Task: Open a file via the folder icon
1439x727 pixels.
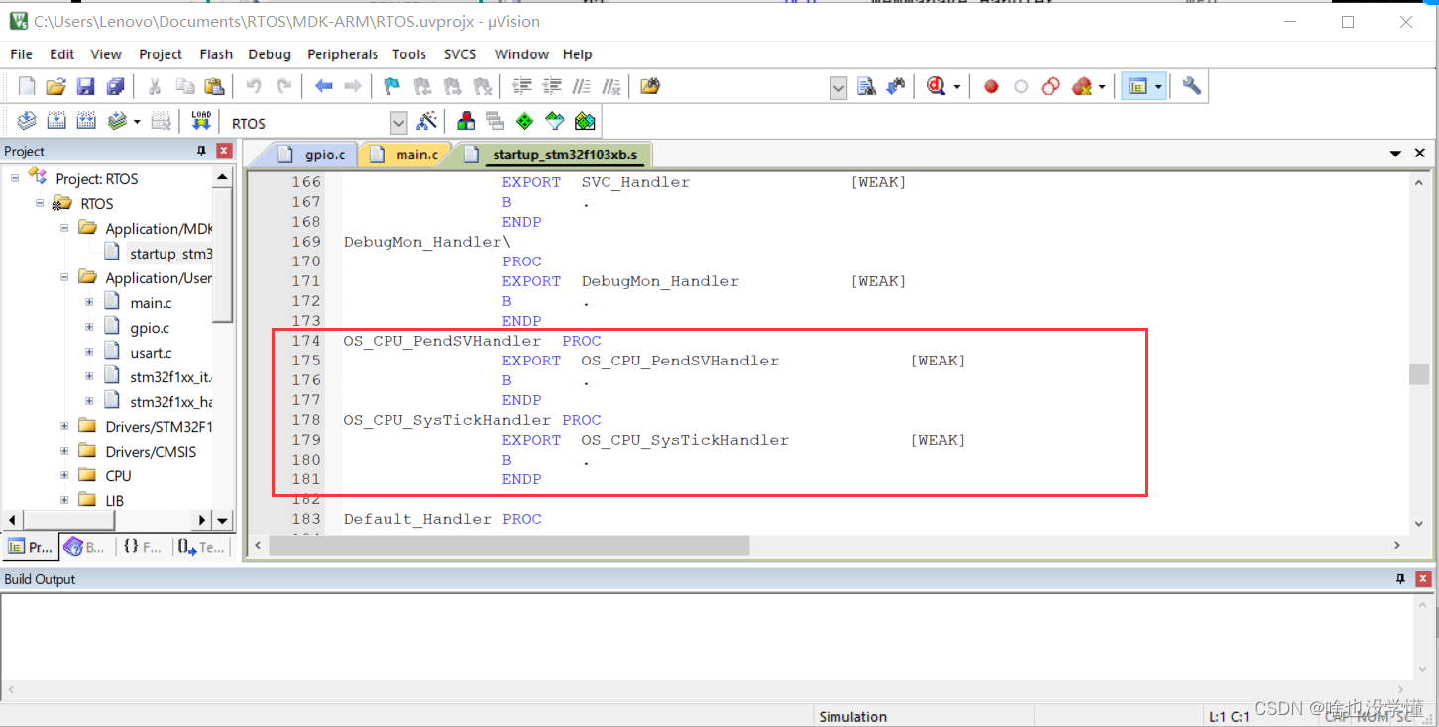Action: [x=56, y=87]
